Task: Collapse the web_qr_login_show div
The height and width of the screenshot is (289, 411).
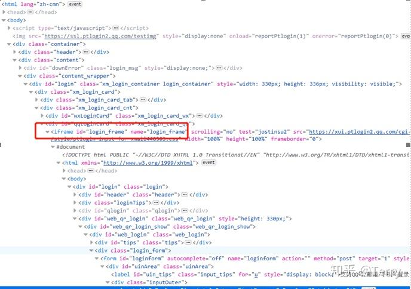Action: (x=81, y=227)
